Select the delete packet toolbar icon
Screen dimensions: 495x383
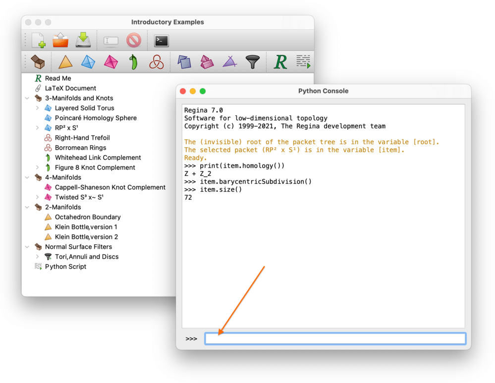tap(133, 40)
